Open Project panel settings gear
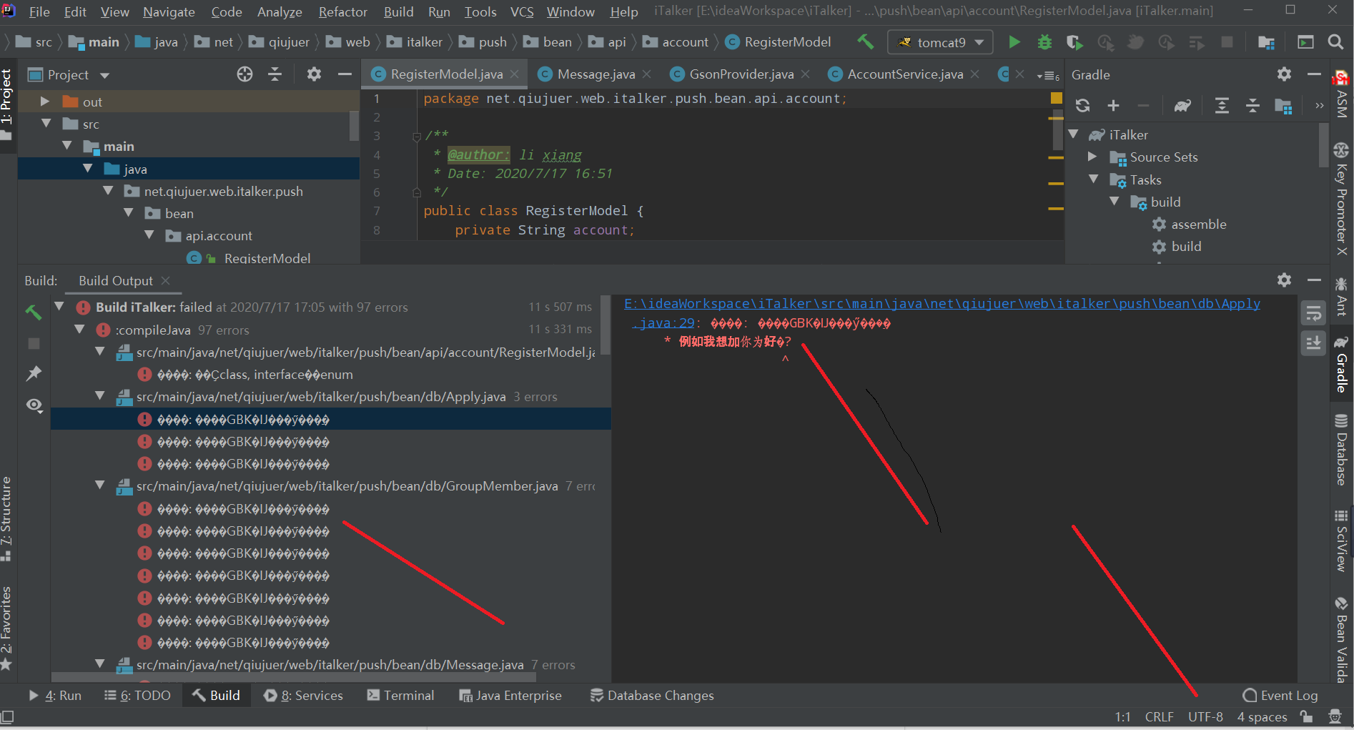 click(314, 74)
